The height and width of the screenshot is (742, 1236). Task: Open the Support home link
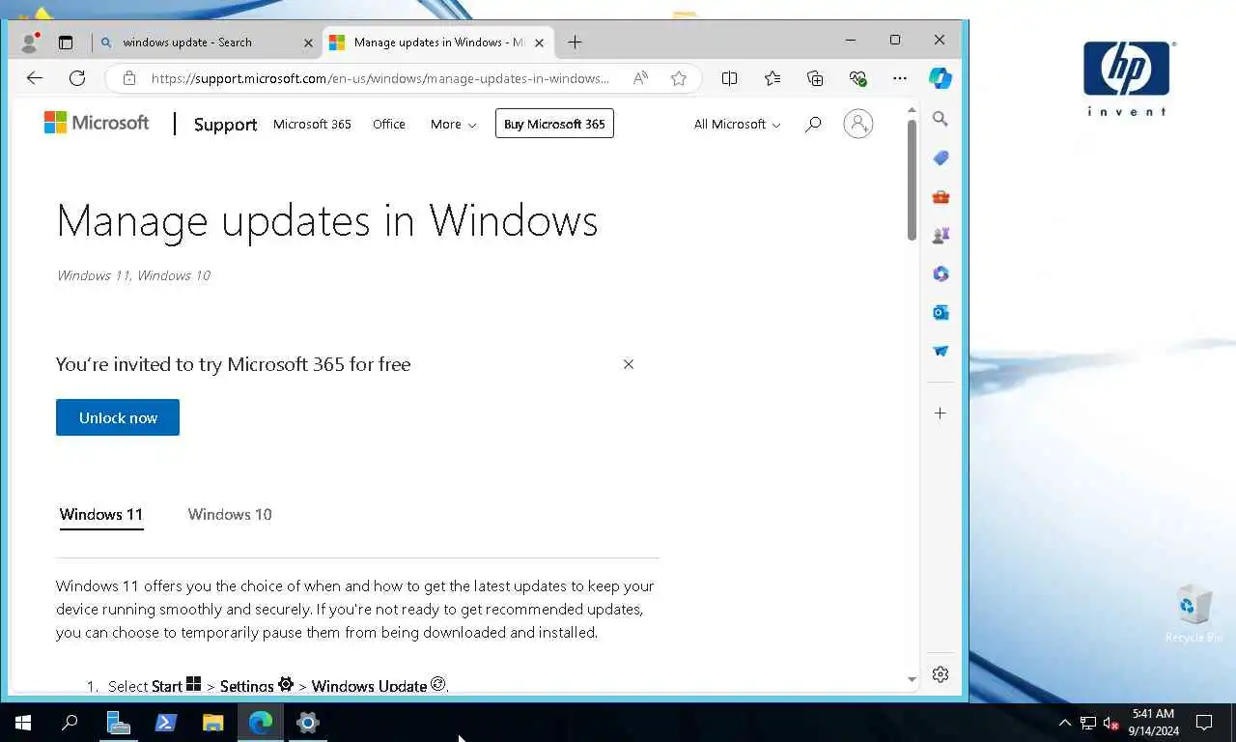point(225,125)
